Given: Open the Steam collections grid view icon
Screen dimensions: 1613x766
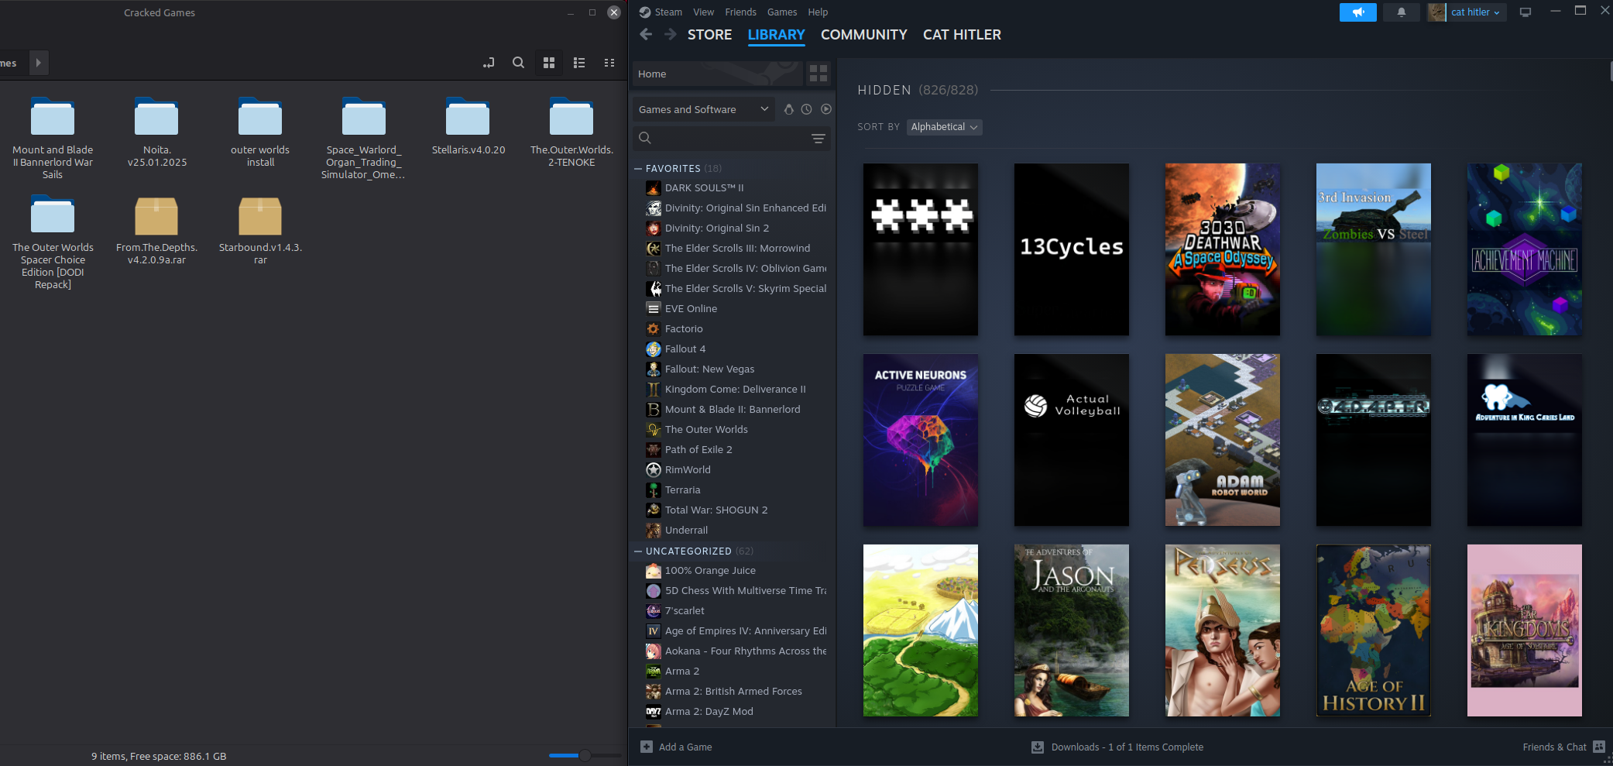Looking at the screenshot, I should [x=818, y=74].
